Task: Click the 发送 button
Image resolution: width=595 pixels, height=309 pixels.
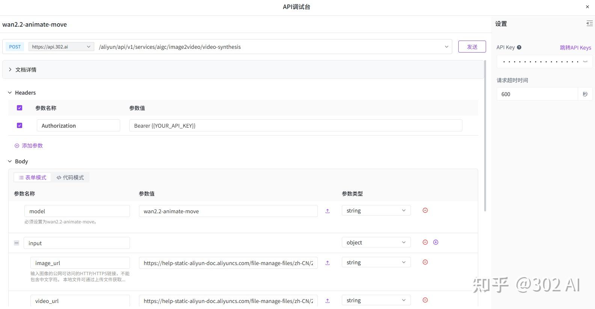Action: [472, 47]
